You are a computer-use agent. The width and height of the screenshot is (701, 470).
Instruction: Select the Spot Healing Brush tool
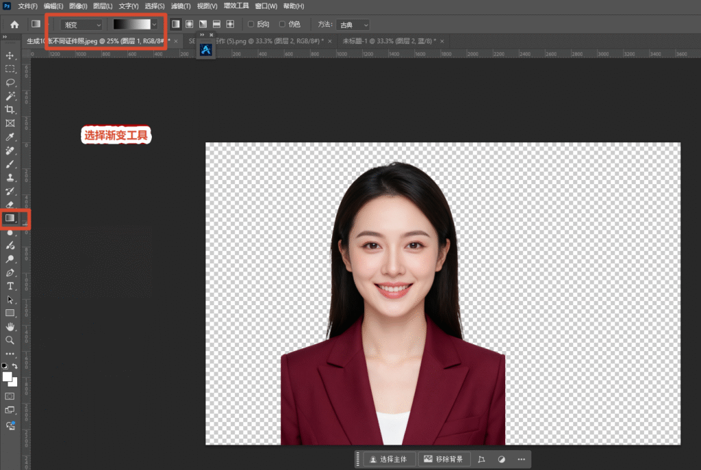(10, 151)
